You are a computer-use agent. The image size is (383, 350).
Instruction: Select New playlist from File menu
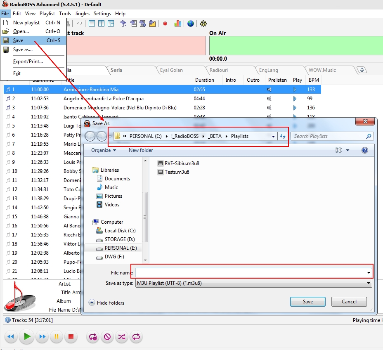point(33,22)
